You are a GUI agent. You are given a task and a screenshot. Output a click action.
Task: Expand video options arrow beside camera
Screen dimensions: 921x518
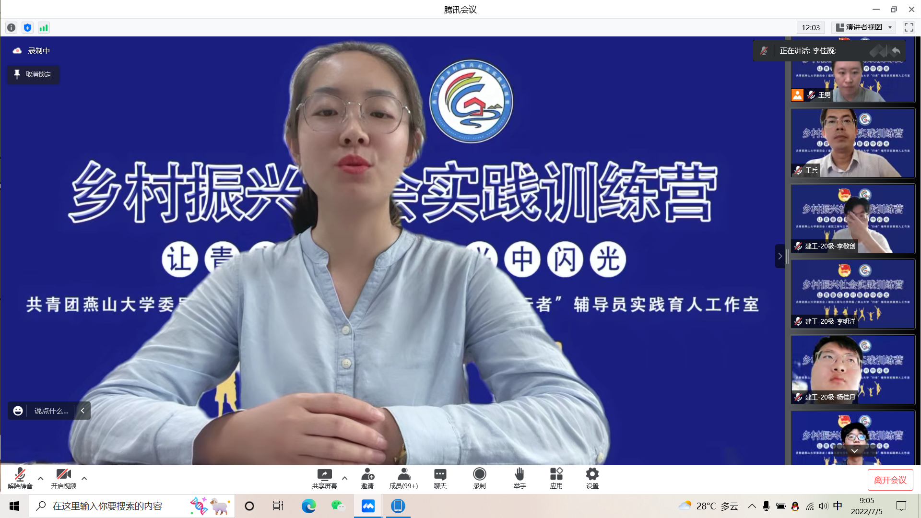[84, 478]
